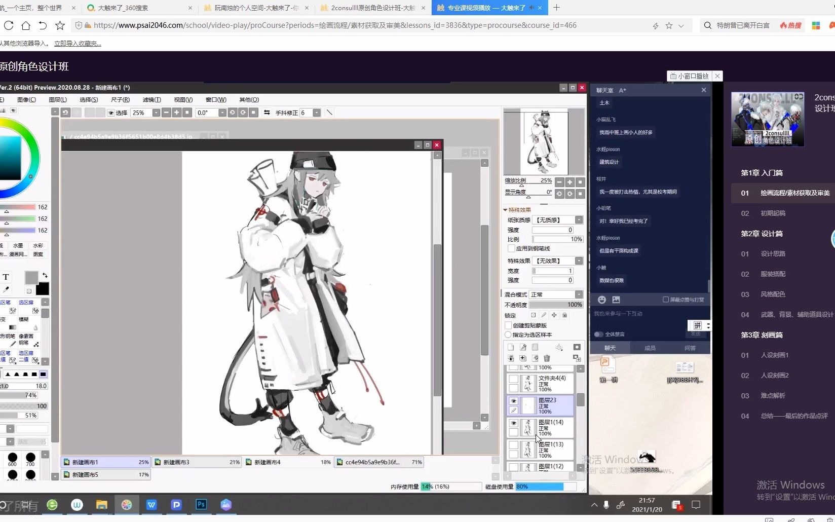Pick the Eyedropper tool
This screenshot has height=522, width=835.
tap(6, 290)
